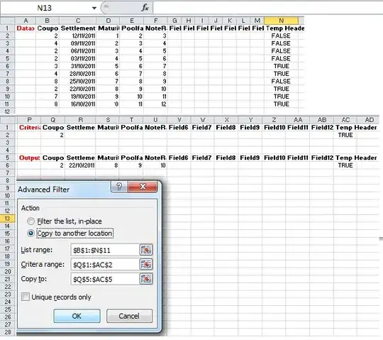The image size is (383, 340).
Task: Select column C header in top pane
Action: click(78, 21)
